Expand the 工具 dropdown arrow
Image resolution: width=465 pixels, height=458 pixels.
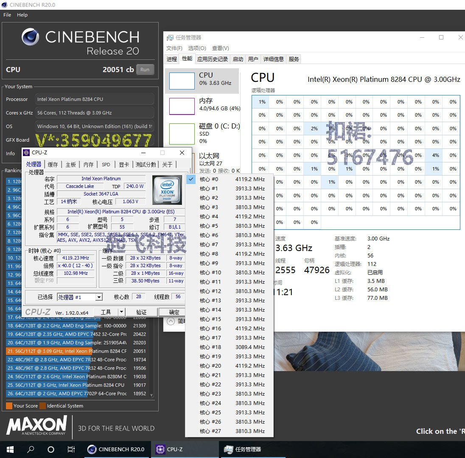121,312
